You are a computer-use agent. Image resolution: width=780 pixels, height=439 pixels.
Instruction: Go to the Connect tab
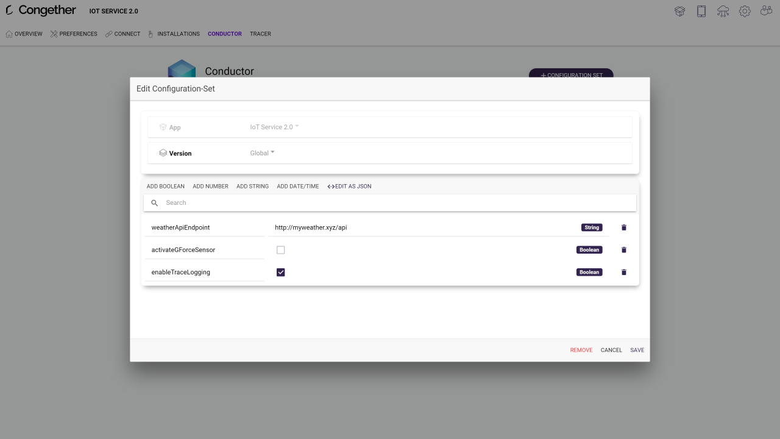(x=122, y=34)
